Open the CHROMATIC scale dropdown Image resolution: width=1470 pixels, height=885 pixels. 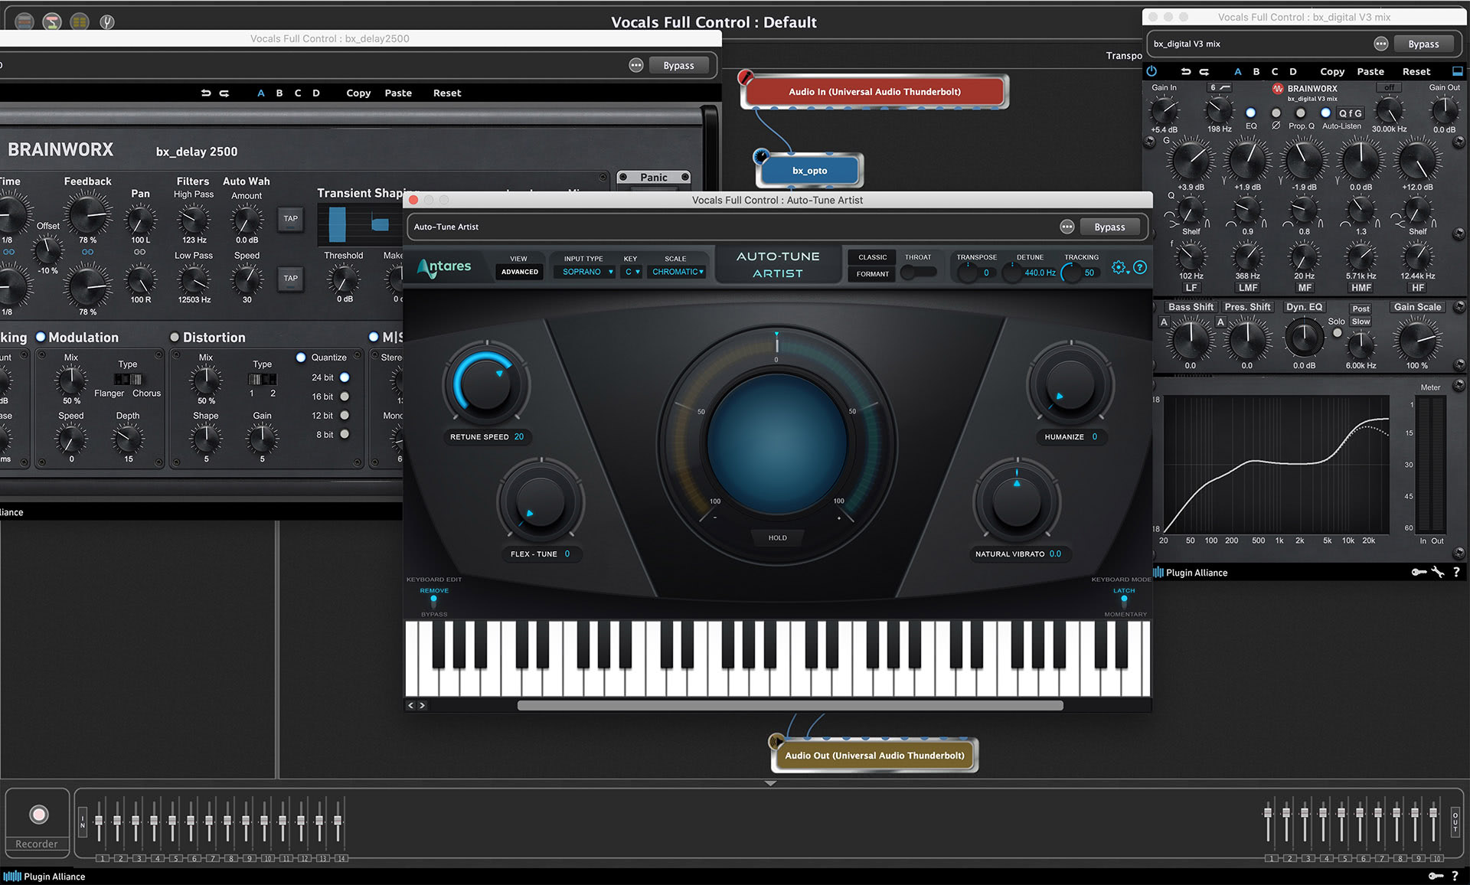(x=677, y=272)
